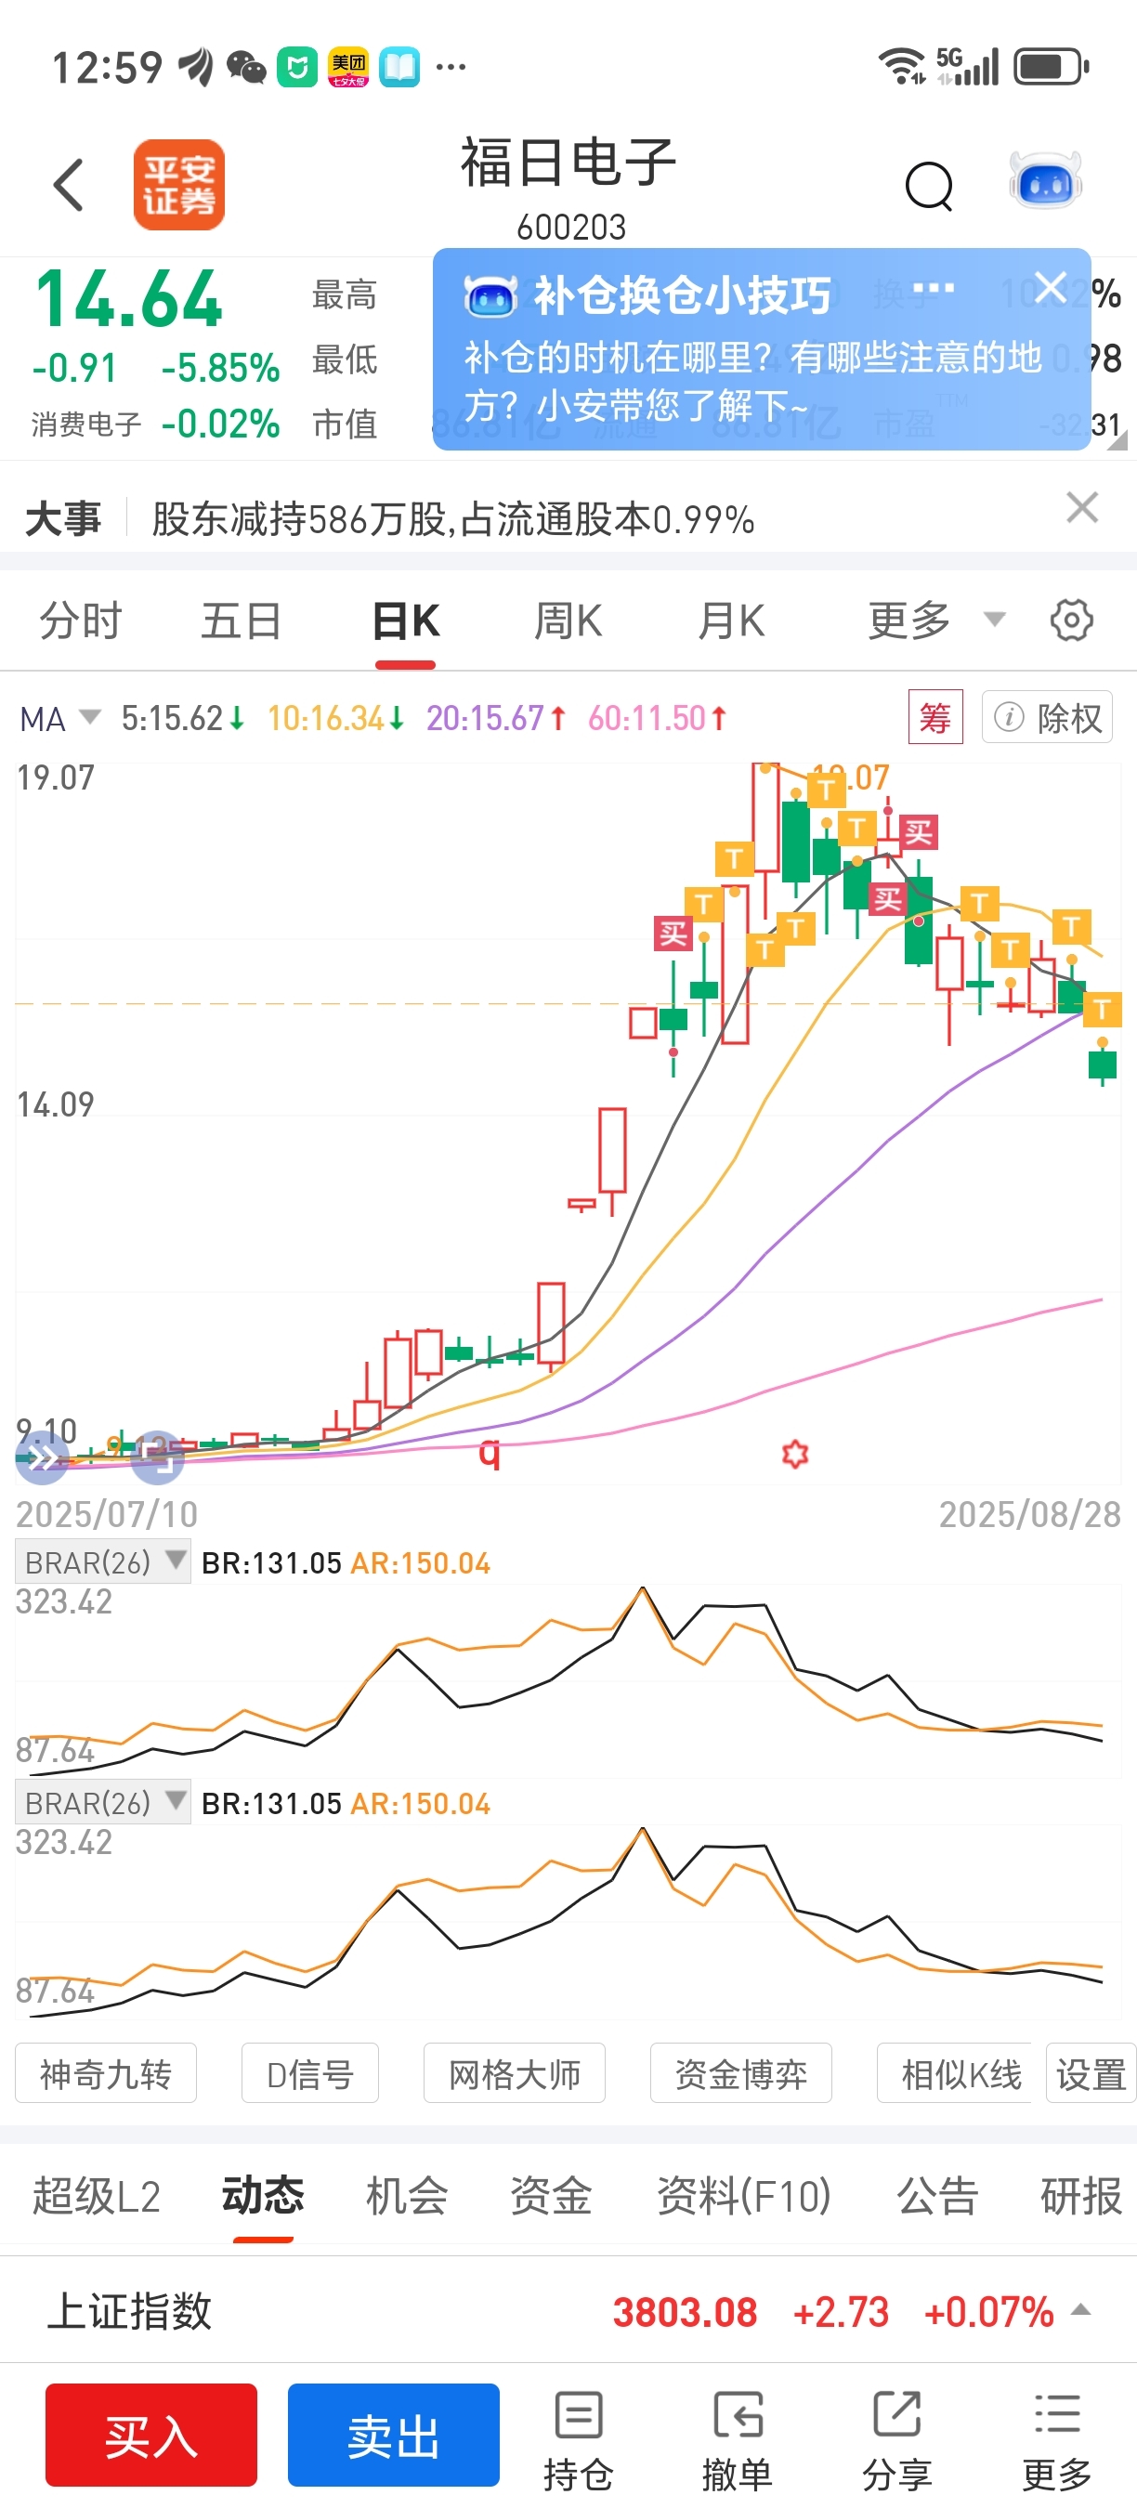Expand quote details corner triangle

(x=1117, y=441)
